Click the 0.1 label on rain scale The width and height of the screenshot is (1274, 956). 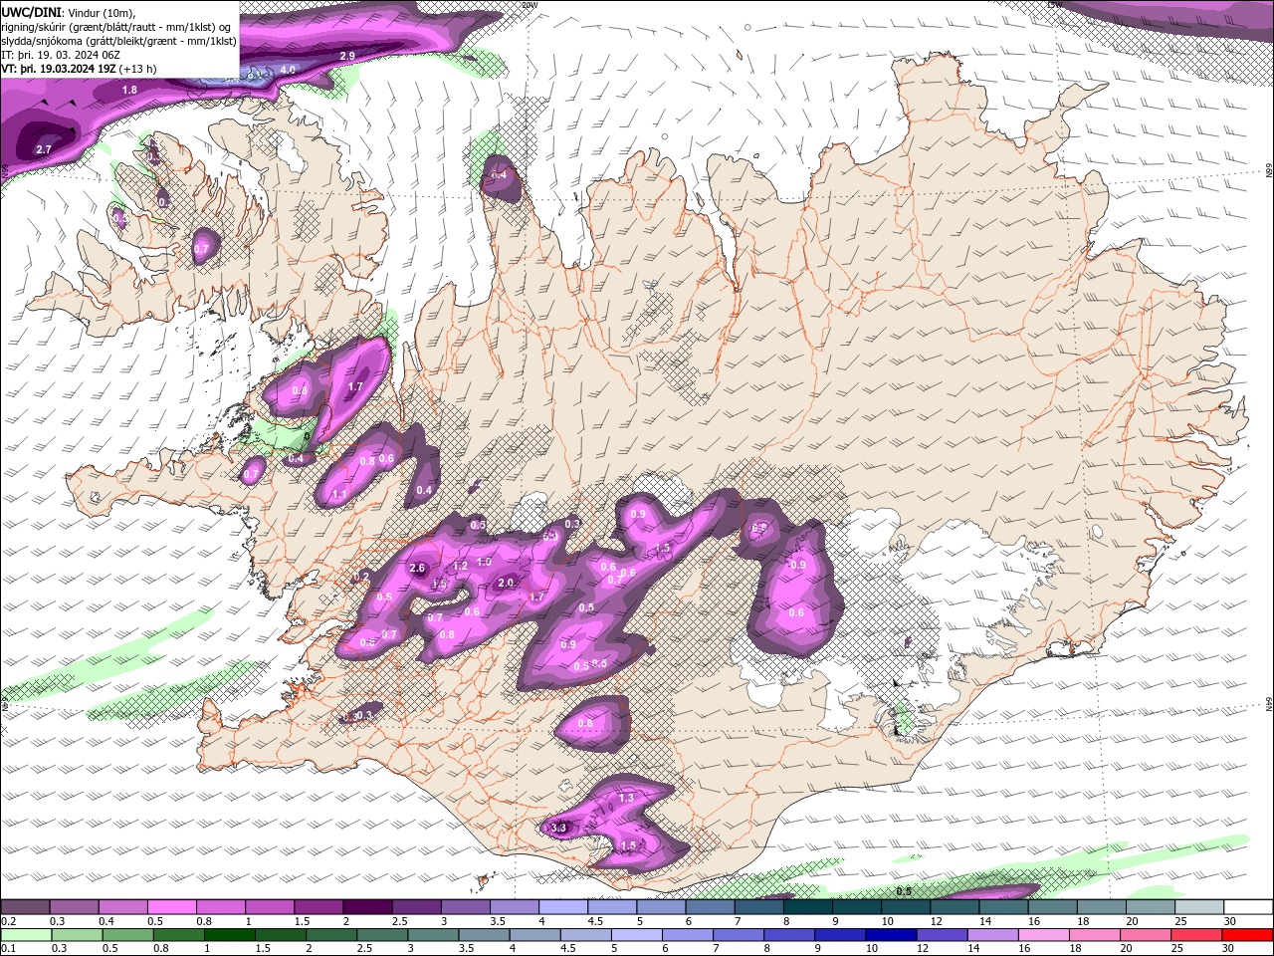click(x=7, y=949)
